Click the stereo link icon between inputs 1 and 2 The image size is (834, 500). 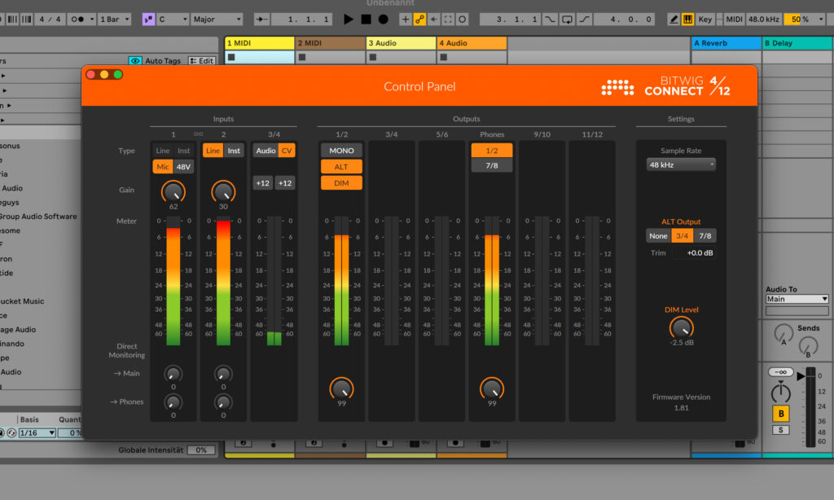pos(198,134)
